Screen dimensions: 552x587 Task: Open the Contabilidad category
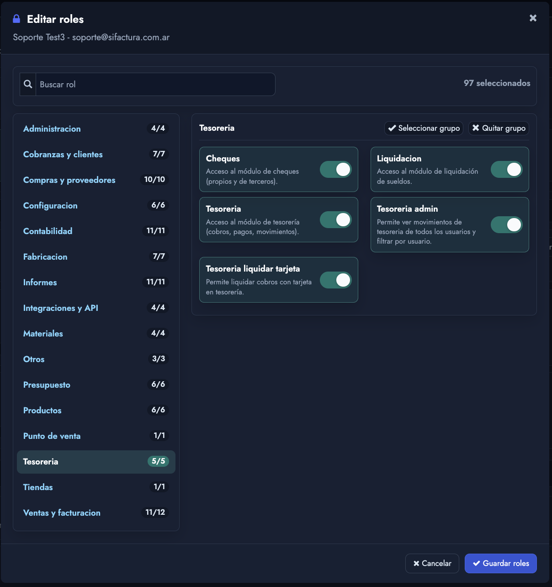coord(96,231)
